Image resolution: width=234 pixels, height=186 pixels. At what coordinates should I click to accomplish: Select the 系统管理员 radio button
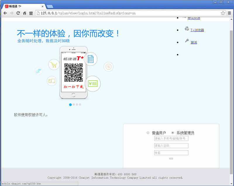click(x=173, y=133)
